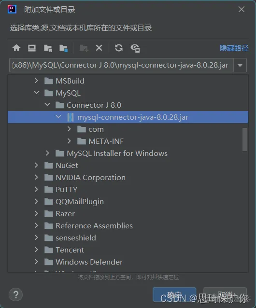Select the NuGet folder row
Screen dimensions: 256x308
[x=128, y=166]
